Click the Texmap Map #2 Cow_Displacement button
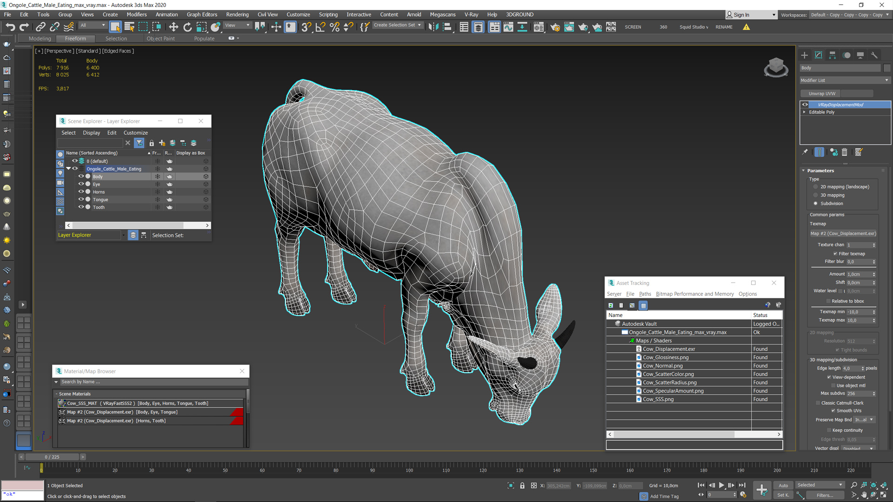This screenshot has height=502, width=893. (x=843, y=233)
